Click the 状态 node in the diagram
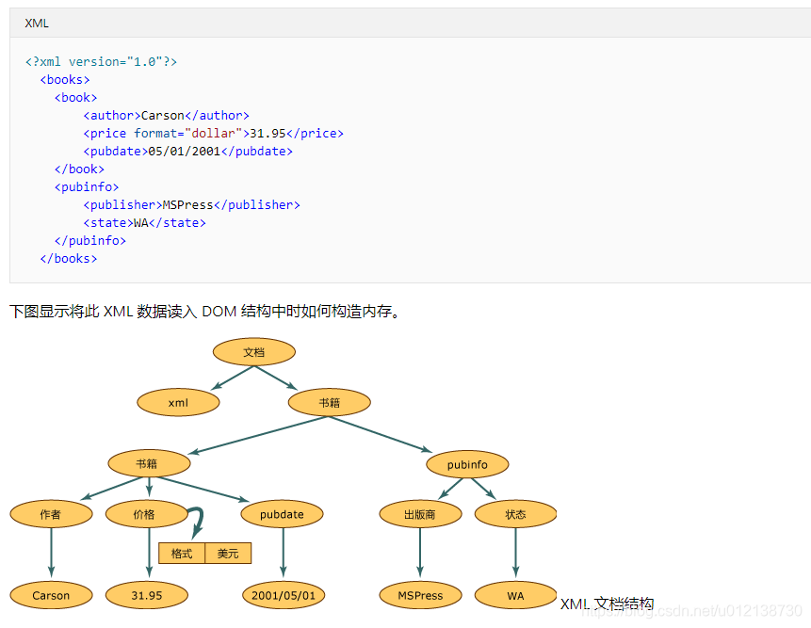The image size is (811, 628). [x=515, y=514]
